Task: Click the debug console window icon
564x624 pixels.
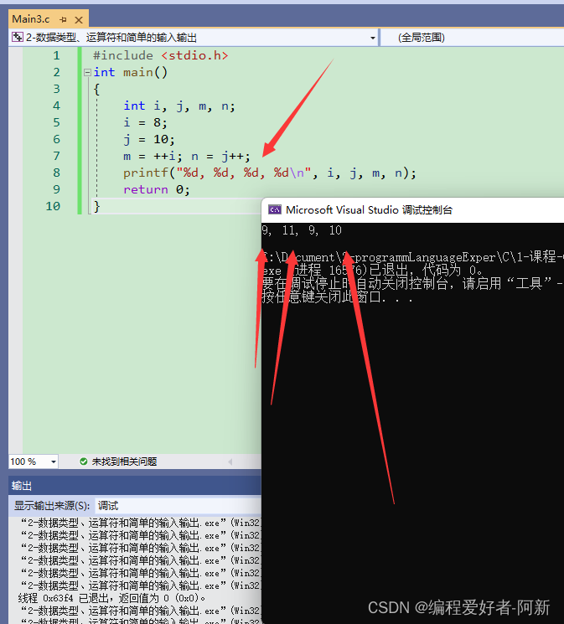Action: point(275,209)
